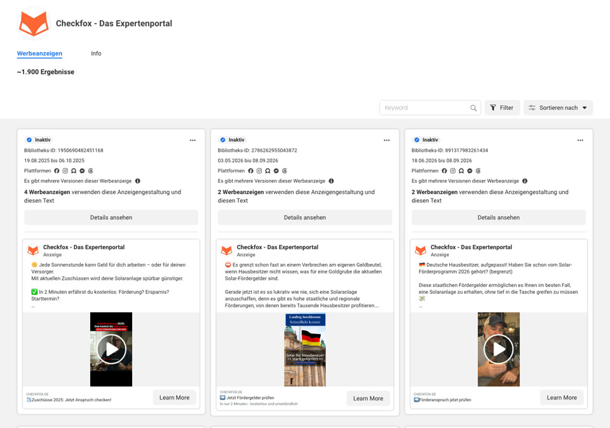
Task: Open three-dot menu for ad 891317983261434
Action: coord(580,140)
